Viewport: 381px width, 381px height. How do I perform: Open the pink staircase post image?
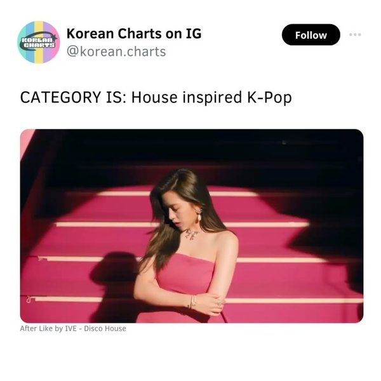click(192, 226)
